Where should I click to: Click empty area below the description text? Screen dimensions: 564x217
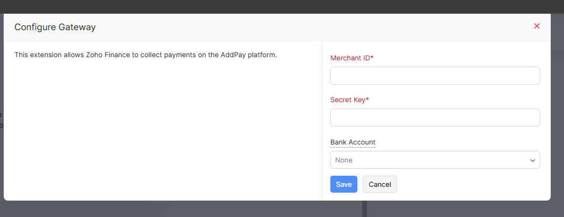(159, 132)
